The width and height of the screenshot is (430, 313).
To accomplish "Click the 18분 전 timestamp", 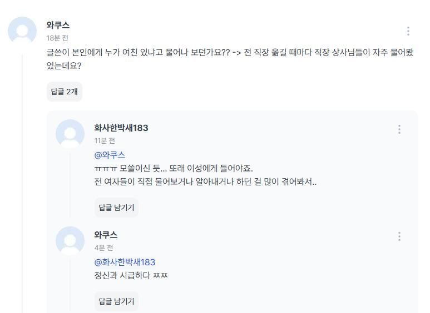I will (x=57, y=38).
